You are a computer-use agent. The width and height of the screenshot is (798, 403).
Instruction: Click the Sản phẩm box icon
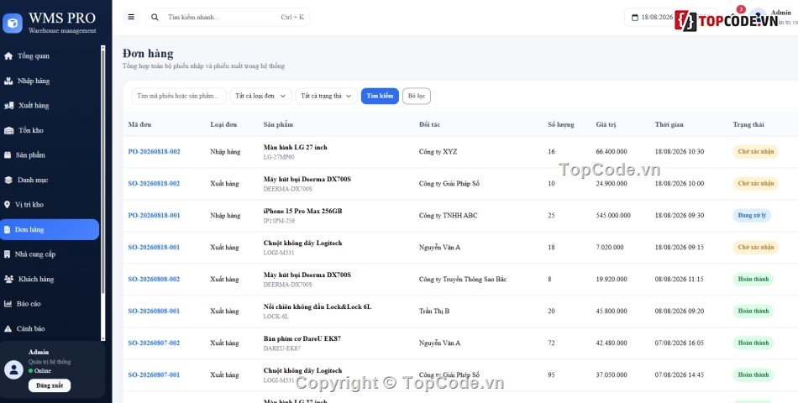coord(7,155)
